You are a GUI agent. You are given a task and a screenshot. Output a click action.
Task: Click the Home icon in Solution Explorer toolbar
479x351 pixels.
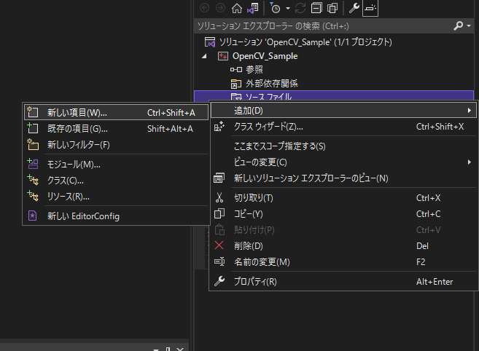[237, 8]
